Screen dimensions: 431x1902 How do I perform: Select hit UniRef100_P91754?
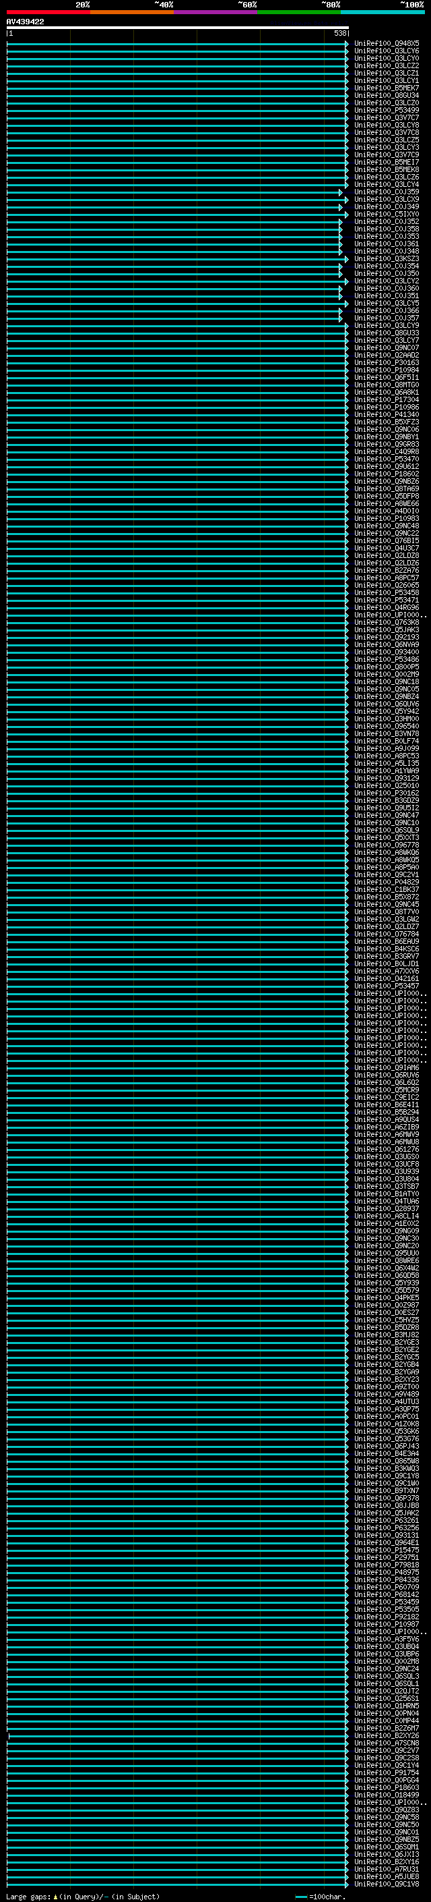coord(387,1772)
